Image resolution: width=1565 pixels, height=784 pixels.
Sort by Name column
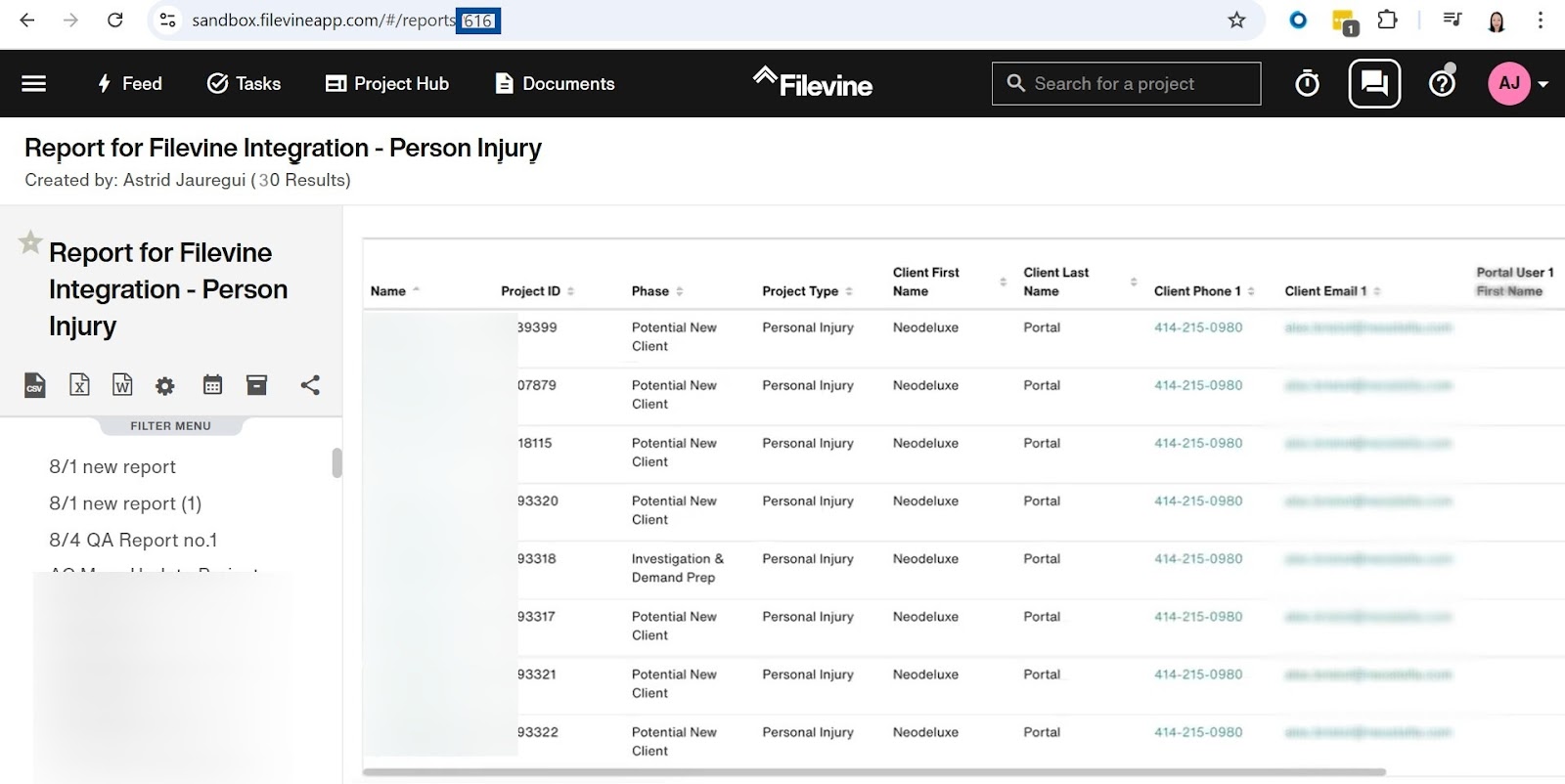[x=395, y=291]
